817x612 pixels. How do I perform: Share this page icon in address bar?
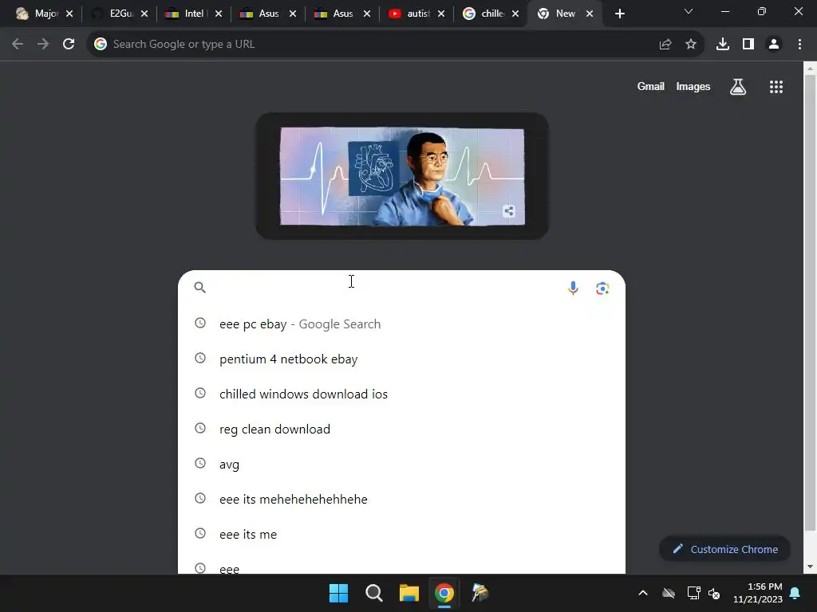coord(665,45)
